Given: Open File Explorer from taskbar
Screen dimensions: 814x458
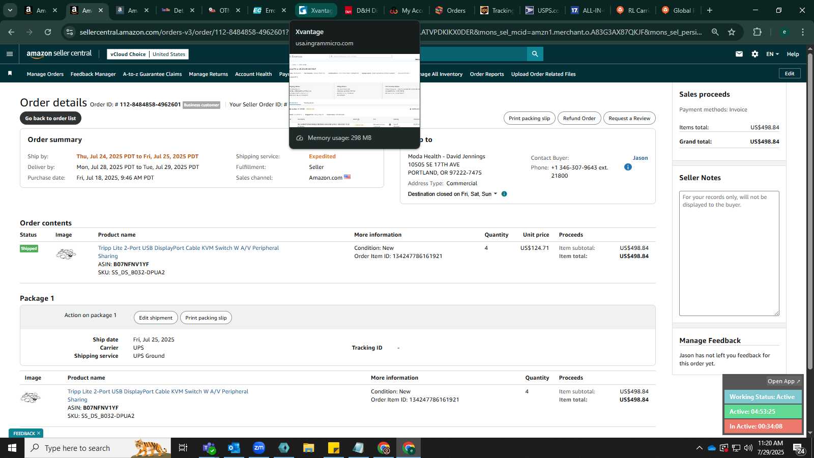Looking at the screenshot, I should tap(309, 448).
